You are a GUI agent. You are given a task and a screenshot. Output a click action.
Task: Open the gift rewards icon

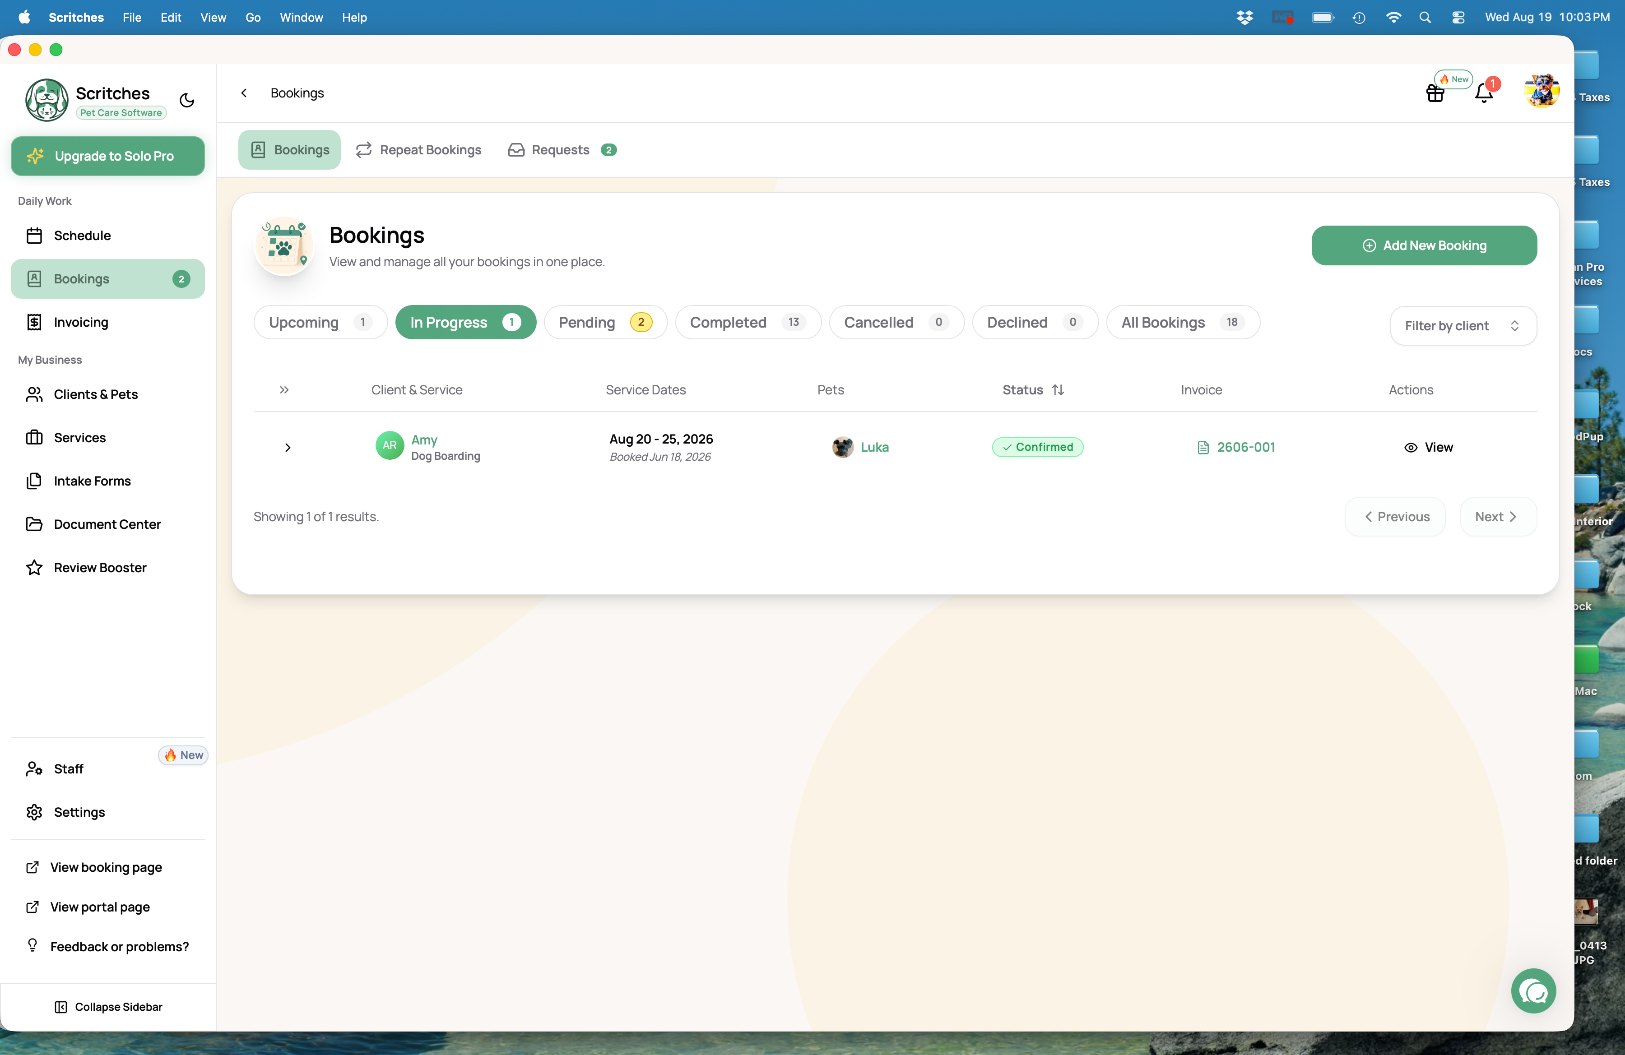(1435, 93)
